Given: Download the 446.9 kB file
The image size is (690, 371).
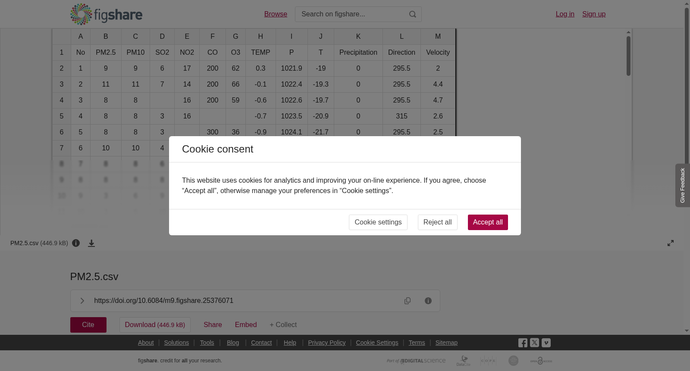Looking at the screenshot, I should tap(155, 325).
